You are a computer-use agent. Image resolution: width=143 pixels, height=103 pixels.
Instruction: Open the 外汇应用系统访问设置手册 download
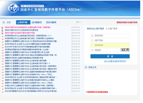[28, 30]
